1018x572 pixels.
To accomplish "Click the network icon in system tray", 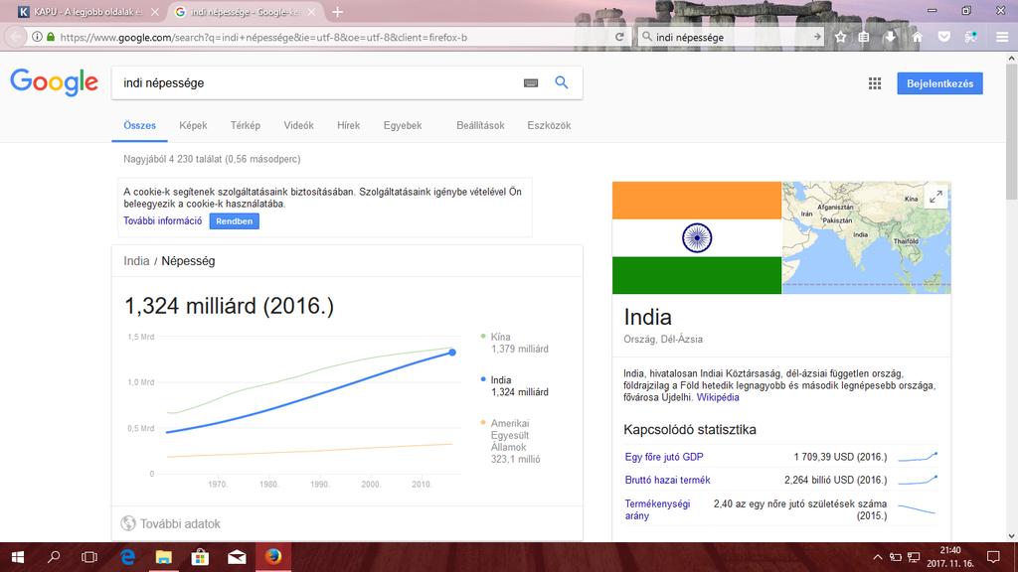I will 914,557.
